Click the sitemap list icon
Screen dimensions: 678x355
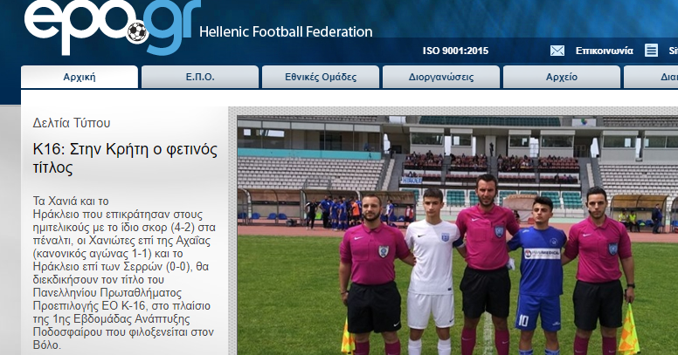point(651,51)
